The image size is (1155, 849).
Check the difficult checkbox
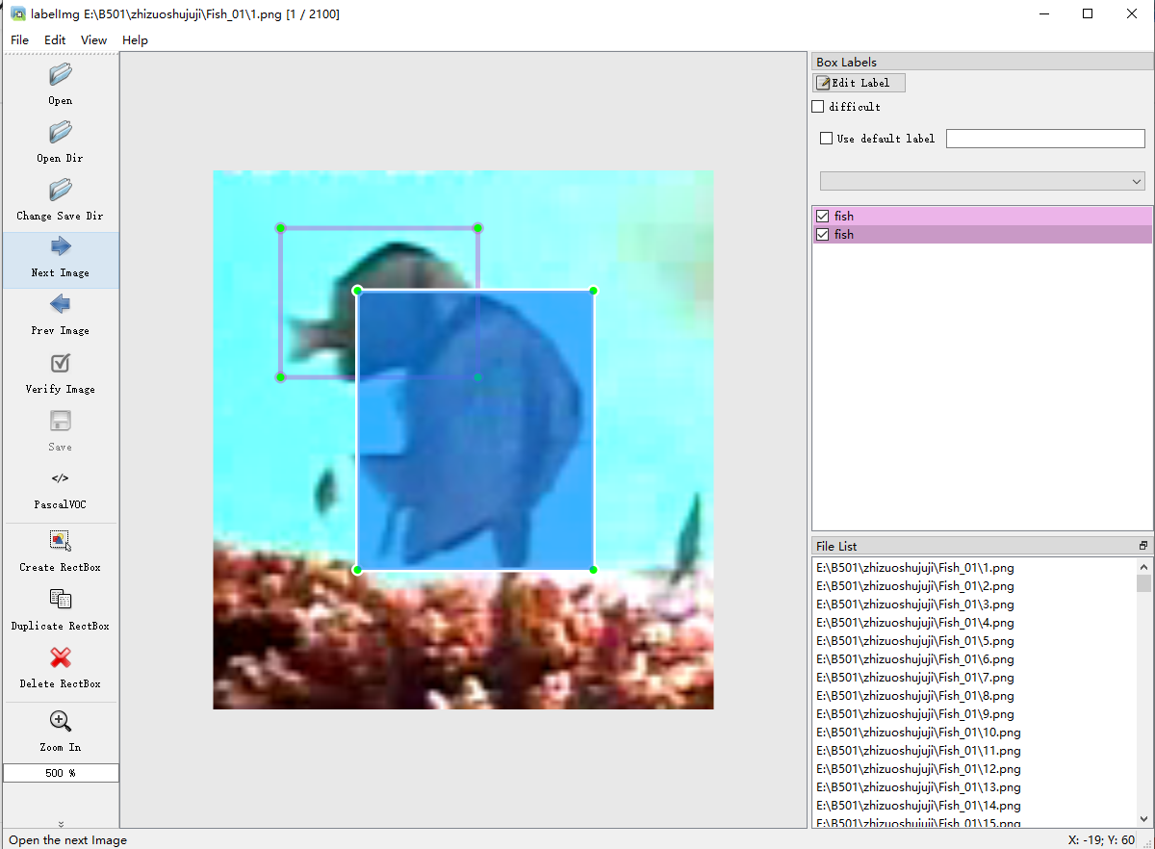[x=817, y=107]
